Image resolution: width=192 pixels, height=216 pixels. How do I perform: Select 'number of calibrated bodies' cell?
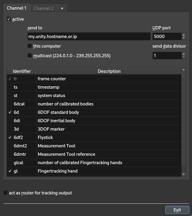(x=109, y=104)
